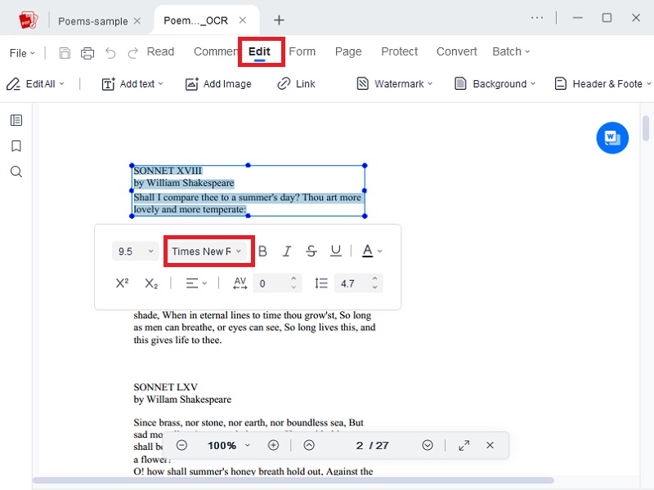Zoom out with the minus button
Image resolution: width=654 pixels, height=490 pixels.
pos(181,445)
